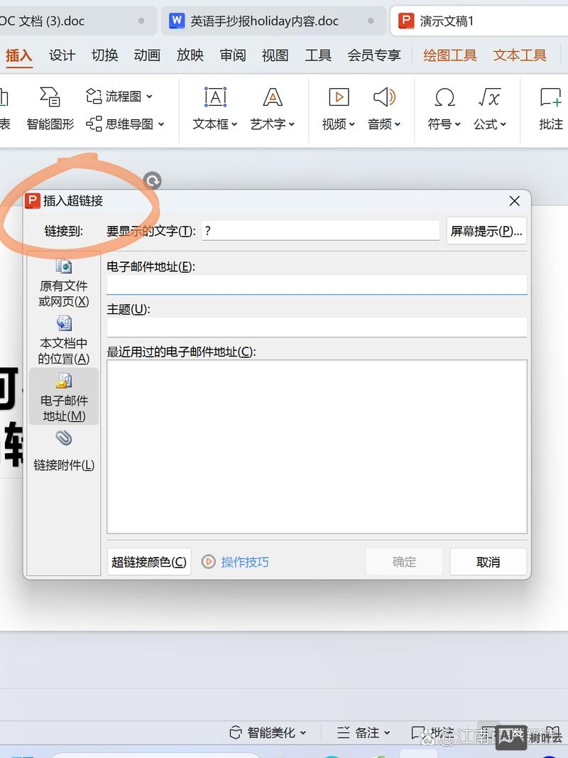Add a 批注 comment from ribbon
The height and width of the screenshot is (758, 568).
550,98
